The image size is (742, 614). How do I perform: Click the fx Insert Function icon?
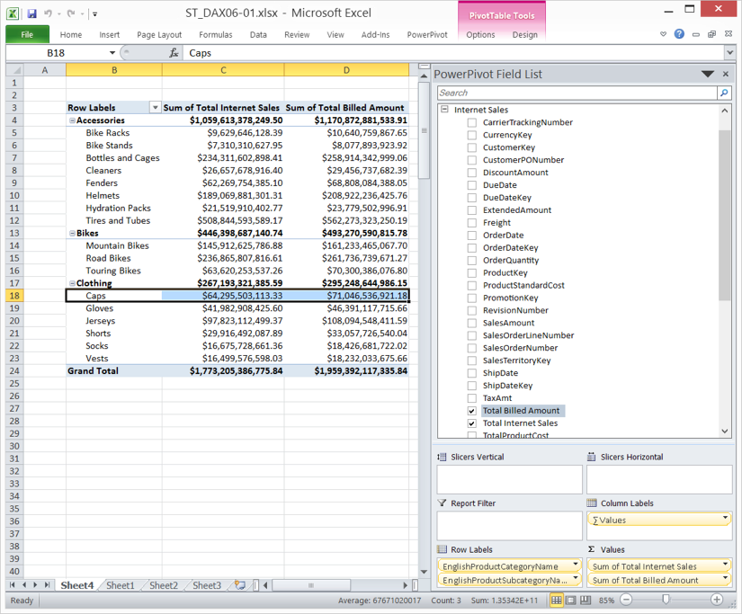(174, 53)
